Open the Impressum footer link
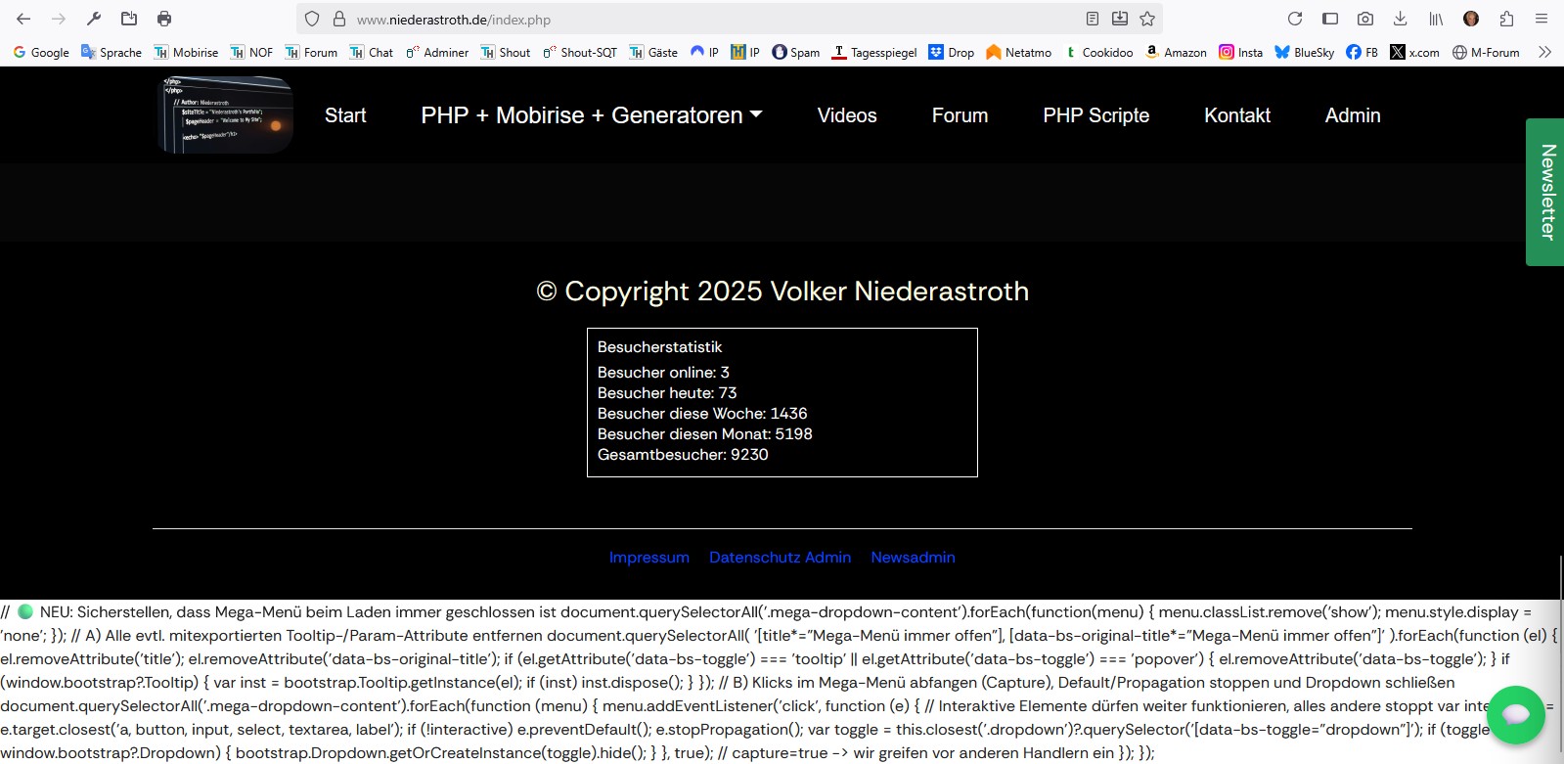1564x764 pixels. click(648, 558)
